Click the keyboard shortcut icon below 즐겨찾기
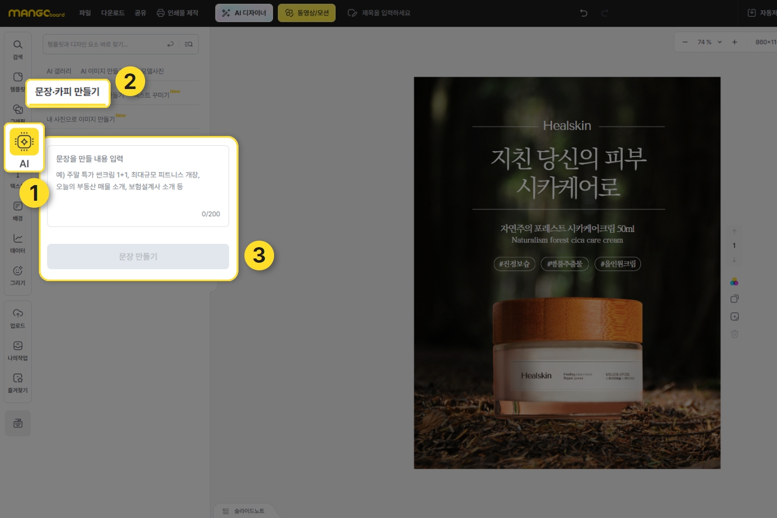 [x=18, y=424]
